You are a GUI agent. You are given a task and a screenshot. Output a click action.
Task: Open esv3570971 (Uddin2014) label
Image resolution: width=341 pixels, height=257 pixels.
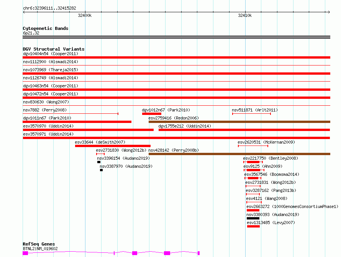48,134
